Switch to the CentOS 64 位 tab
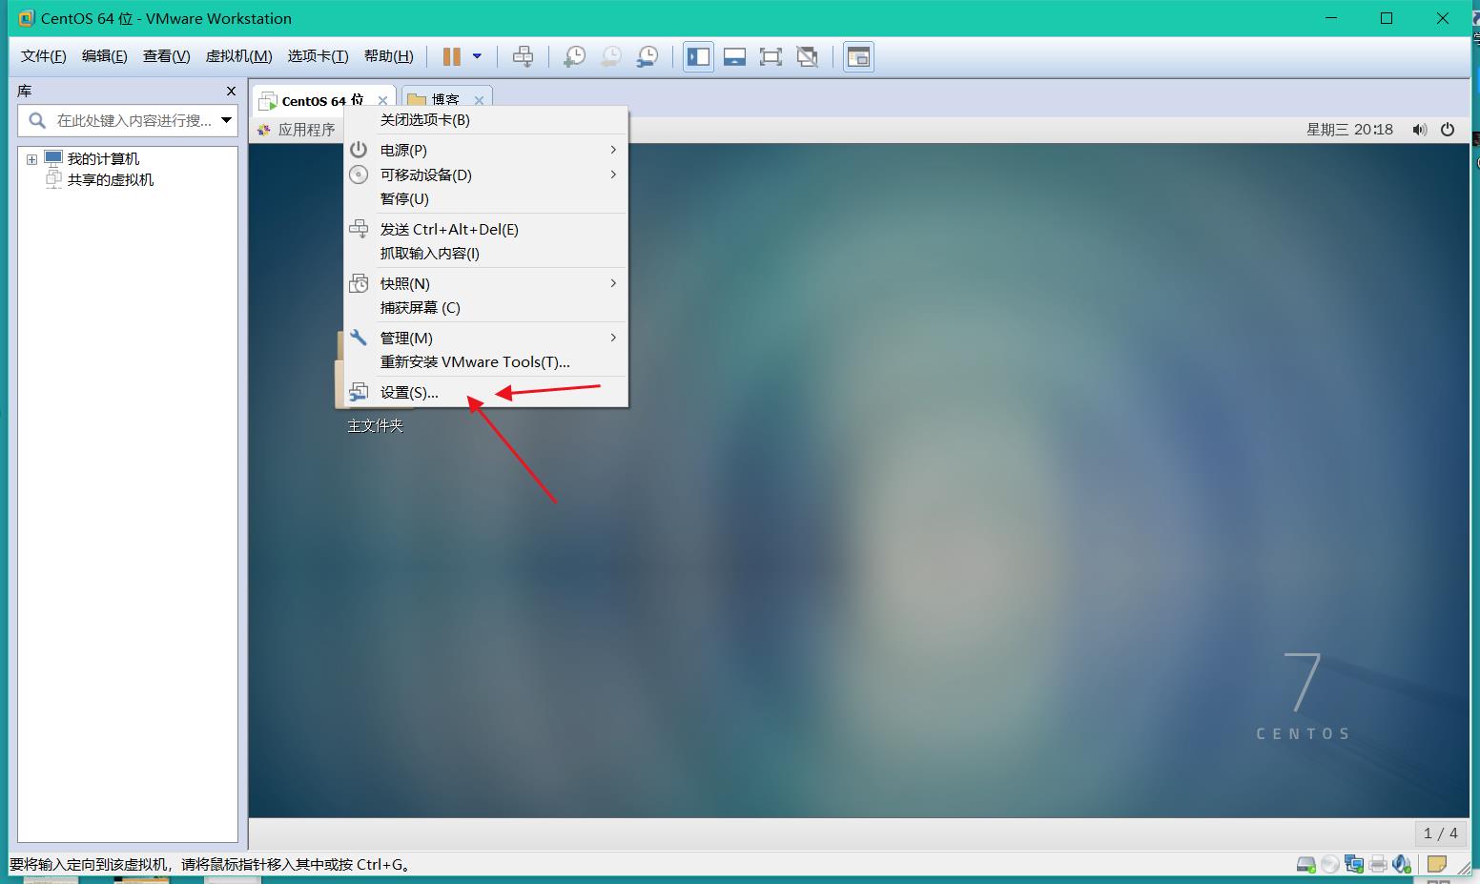 tap(323, 100)
